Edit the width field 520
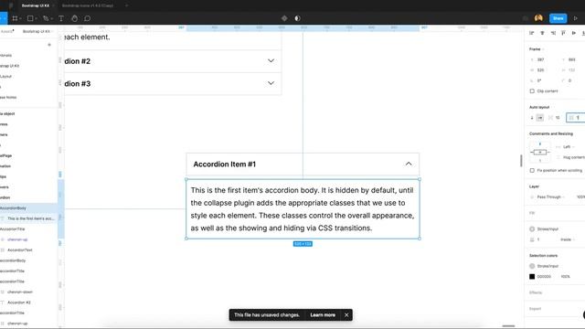 coord(540,70)
